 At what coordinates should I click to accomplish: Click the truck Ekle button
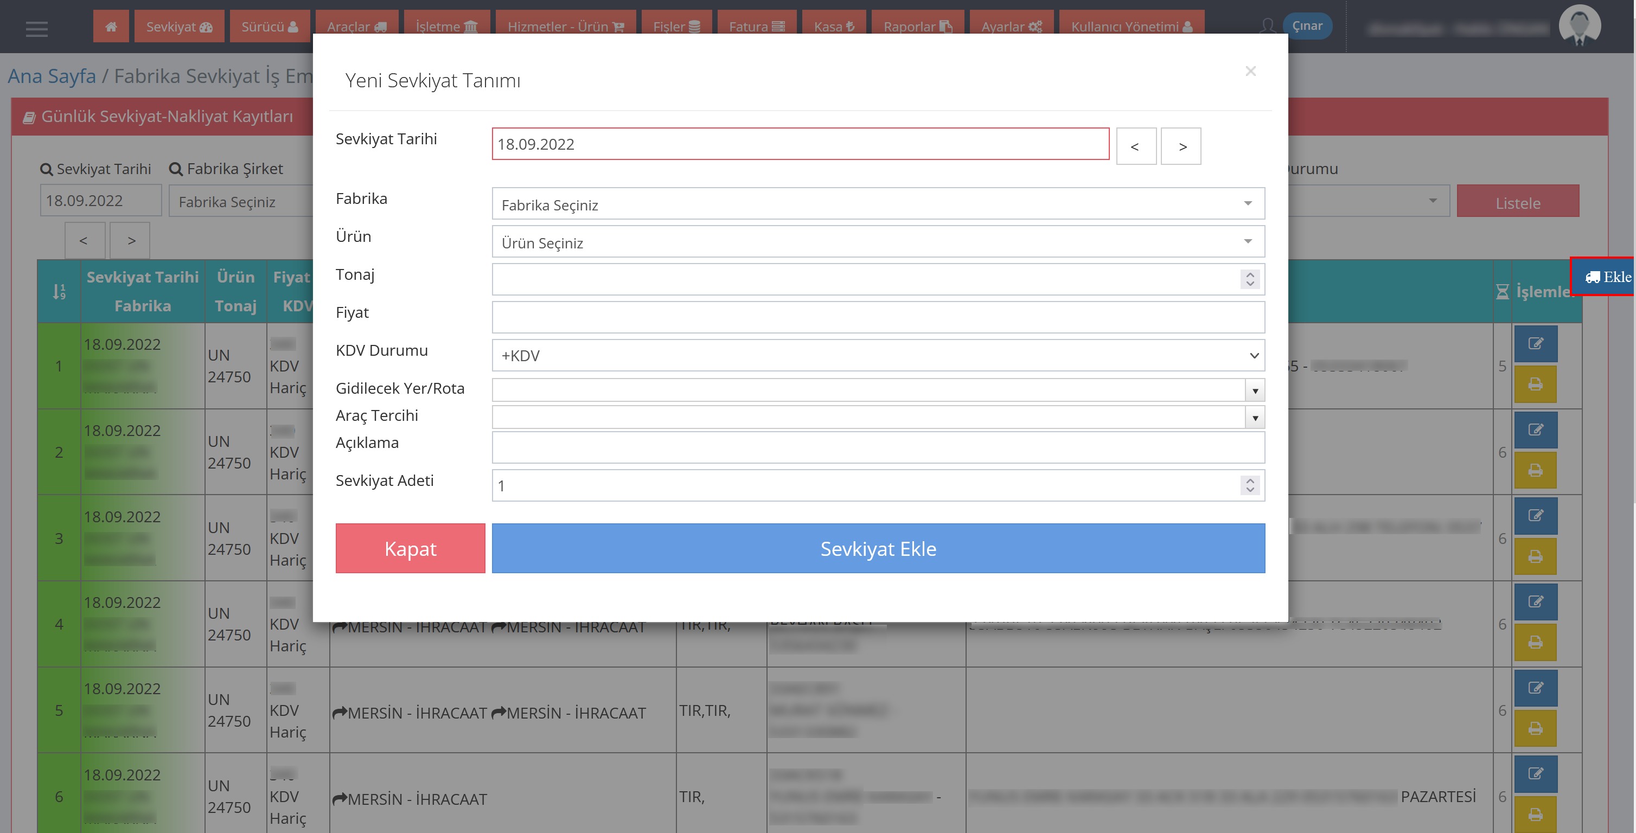pyautogui.click(x=1607, y=277)
